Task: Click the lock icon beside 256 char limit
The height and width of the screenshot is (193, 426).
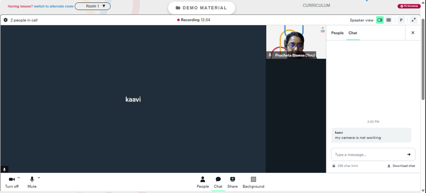Action: (x=334, y=166)
